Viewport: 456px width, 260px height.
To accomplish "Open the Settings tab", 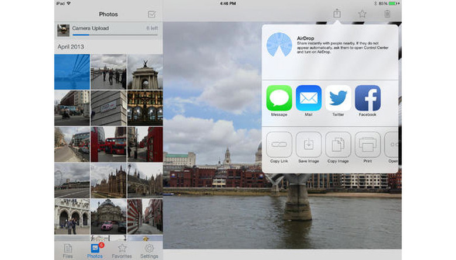I will [x=149, y=251].
